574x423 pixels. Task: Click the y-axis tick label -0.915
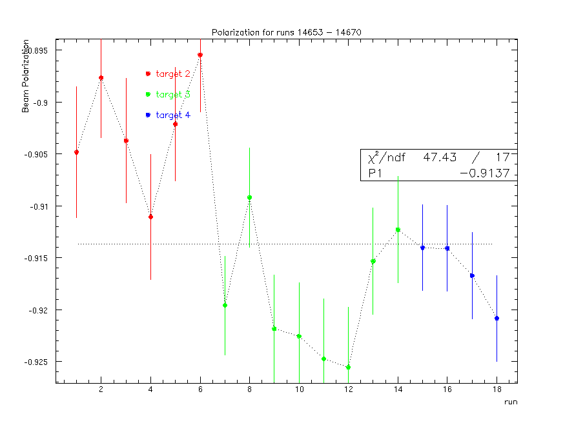click(36, 259)
